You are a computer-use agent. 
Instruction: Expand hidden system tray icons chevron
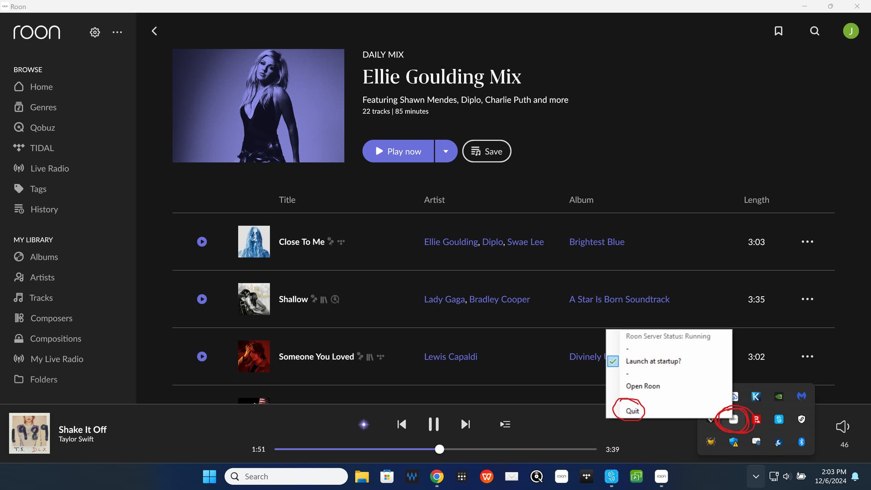click(756, 476)
